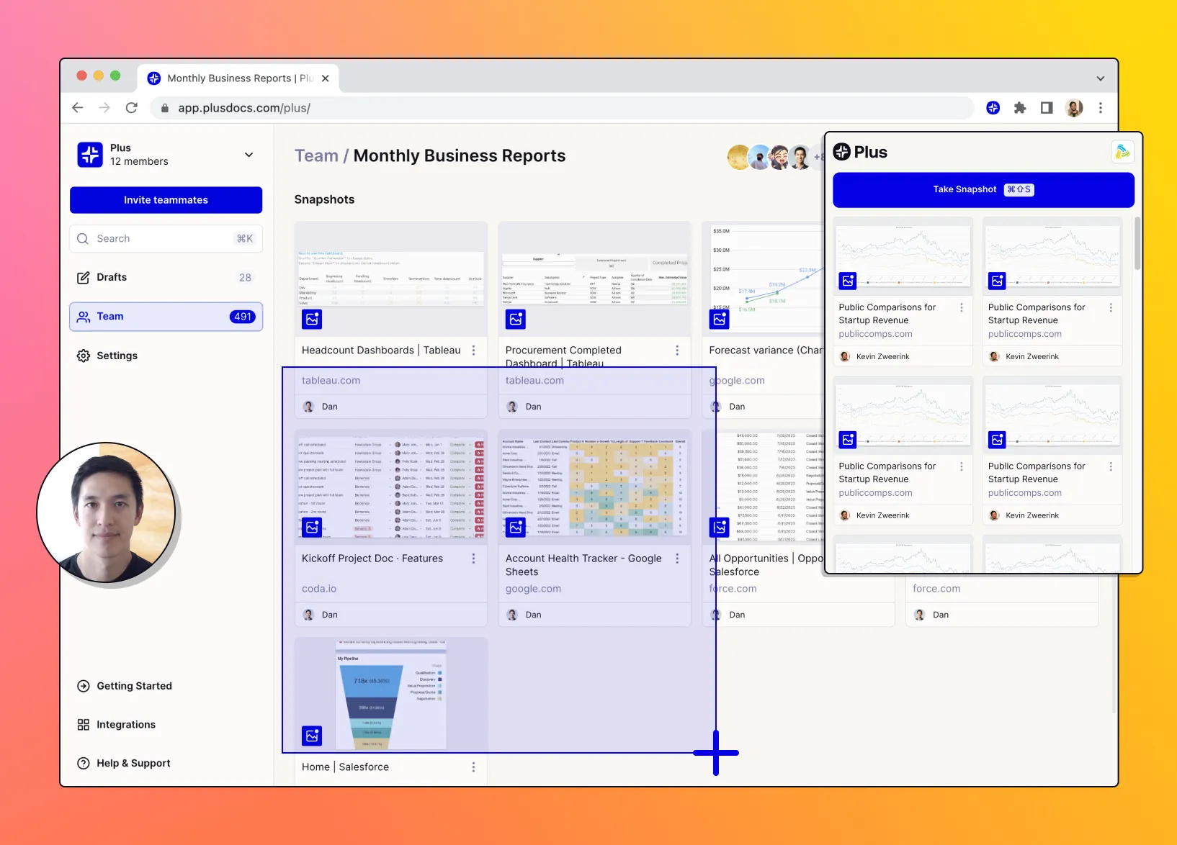Open the browser profile avatar
This screenshot has width=1177, height=845.
tap(1074, 108)
